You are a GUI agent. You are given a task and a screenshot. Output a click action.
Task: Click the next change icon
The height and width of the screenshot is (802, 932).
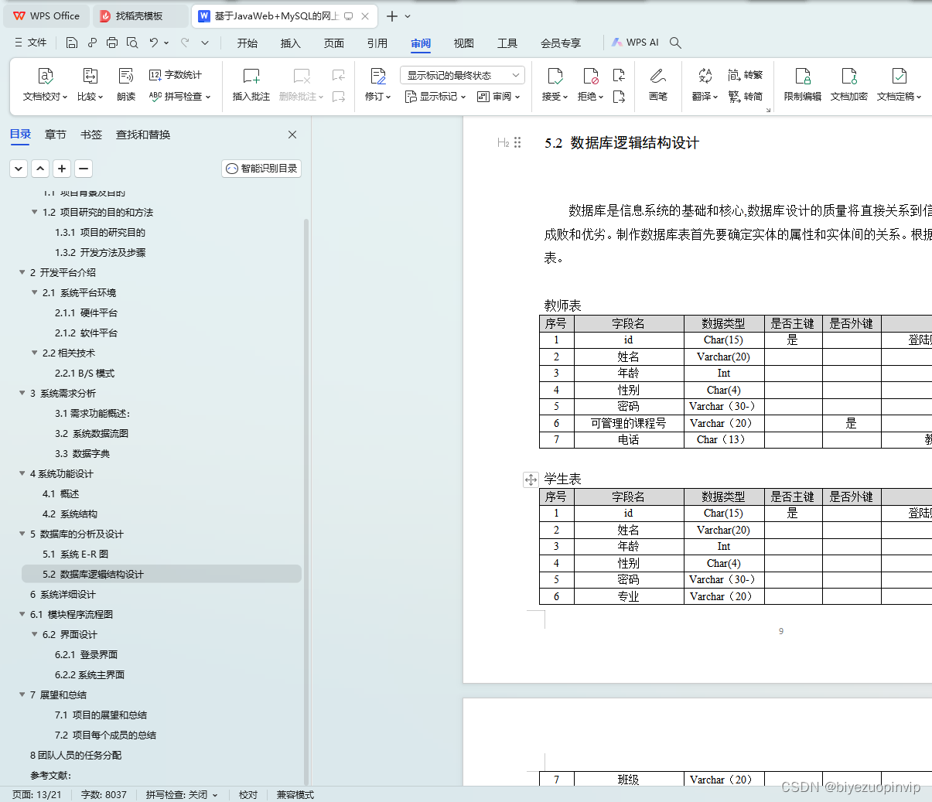coord(619,97)
